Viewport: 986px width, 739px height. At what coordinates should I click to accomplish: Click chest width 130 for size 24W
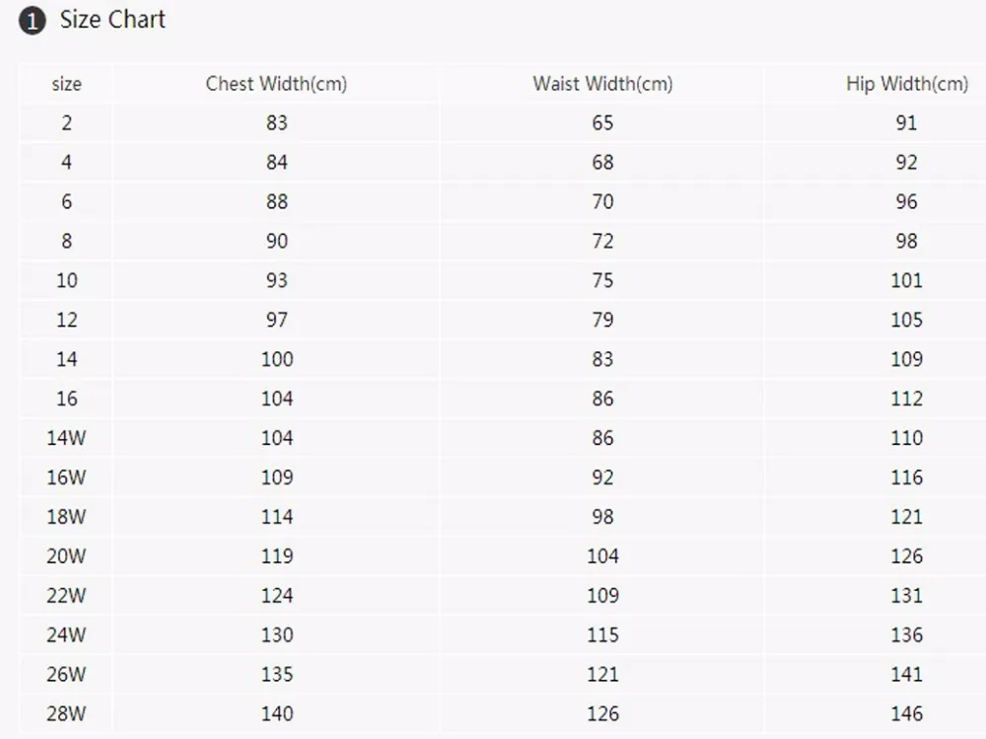click(x=277, y=635)
